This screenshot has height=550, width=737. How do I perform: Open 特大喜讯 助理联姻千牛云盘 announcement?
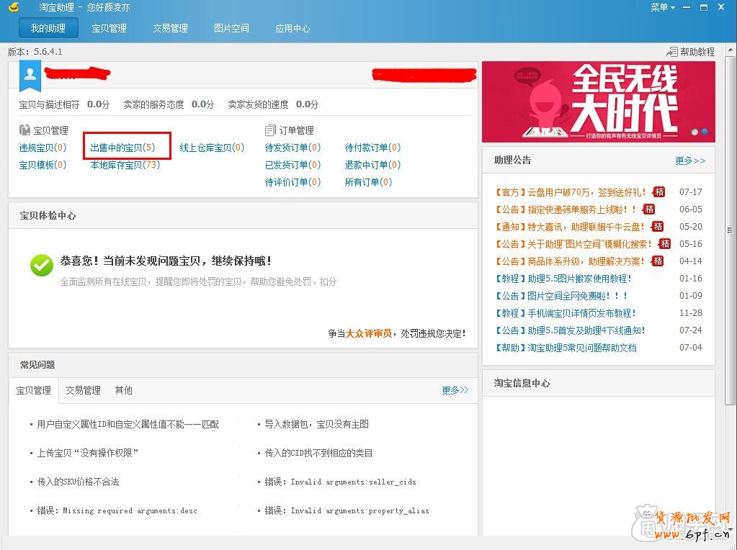[x=570, y=227]
